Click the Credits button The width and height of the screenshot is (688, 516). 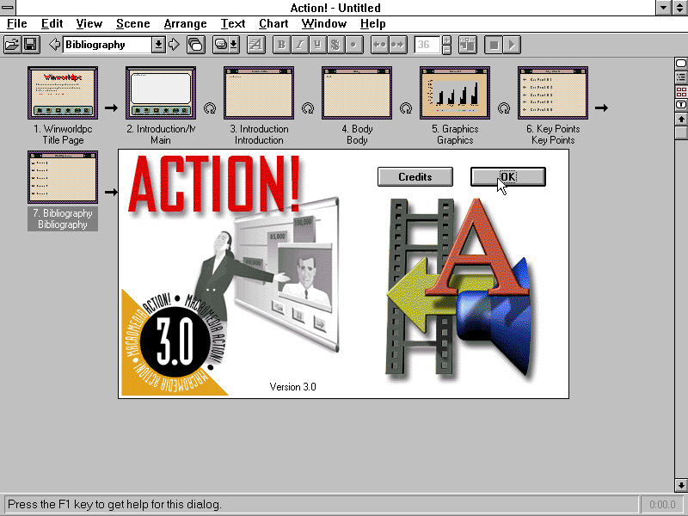pos(415,177)
